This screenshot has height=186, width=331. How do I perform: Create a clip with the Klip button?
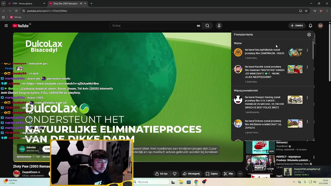(x=228, y=174)
